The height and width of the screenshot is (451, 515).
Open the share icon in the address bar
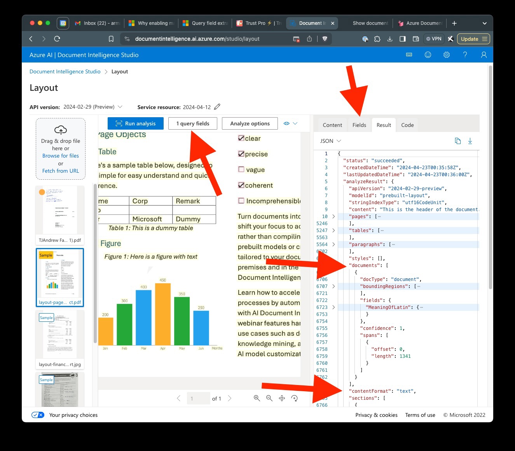point(309,39)
